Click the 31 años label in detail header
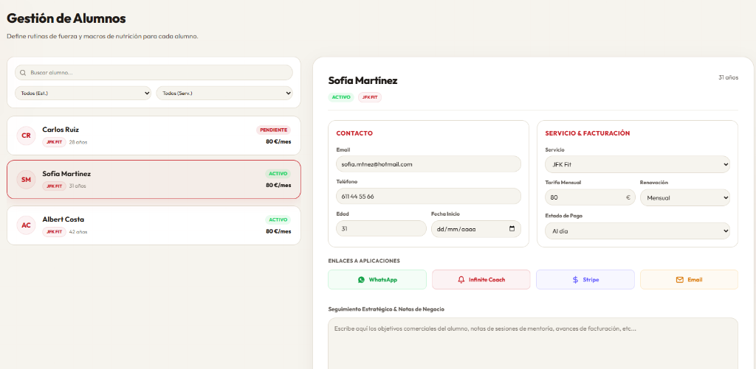756x369 pixels. pos(728,77)
